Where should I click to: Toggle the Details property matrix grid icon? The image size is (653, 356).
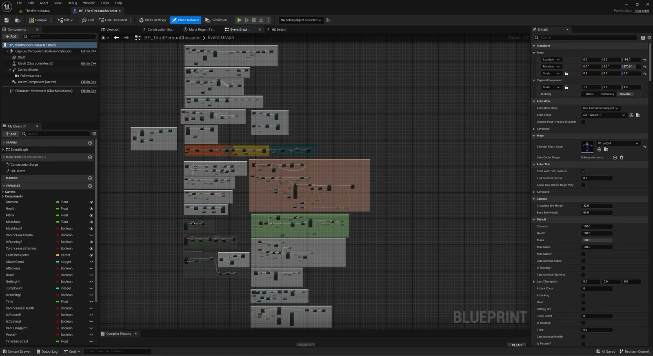coord(643,38)
